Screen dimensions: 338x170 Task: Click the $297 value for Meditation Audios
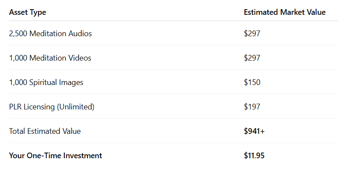click(x=252, y=34)
